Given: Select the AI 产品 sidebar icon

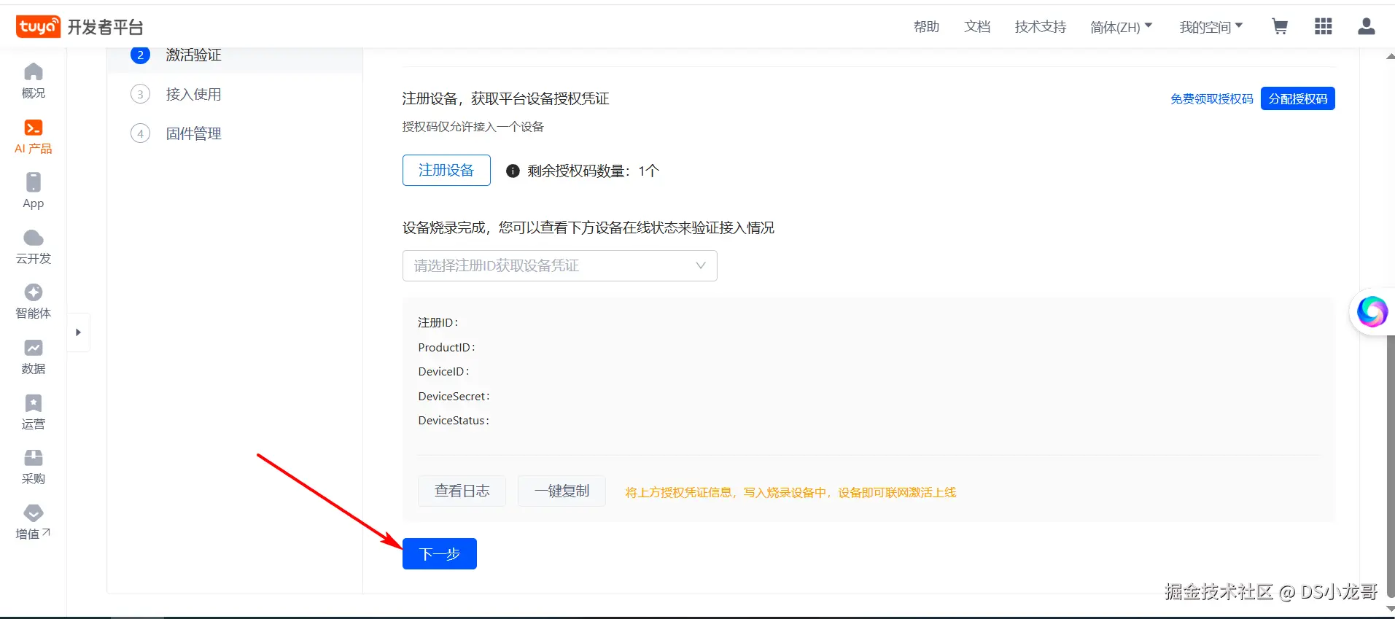Looking at the screenshot, I should tap(34, 136).
